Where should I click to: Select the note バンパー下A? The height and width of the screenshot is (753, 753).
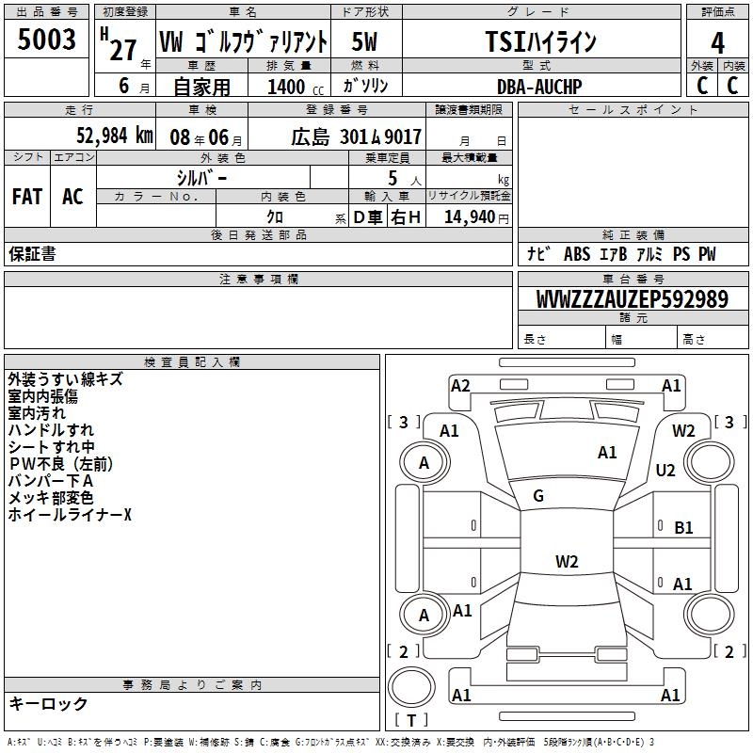pyautogui.click(x=51, y=481)
